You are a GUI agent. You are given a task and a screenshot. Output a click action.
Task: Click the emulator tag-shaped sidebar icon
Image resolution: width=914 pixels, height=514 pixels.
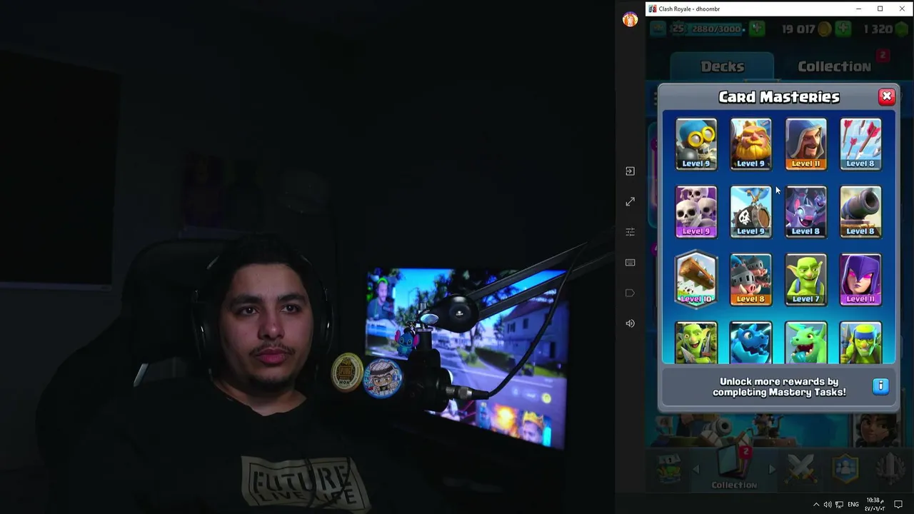(x=630, y=293)
